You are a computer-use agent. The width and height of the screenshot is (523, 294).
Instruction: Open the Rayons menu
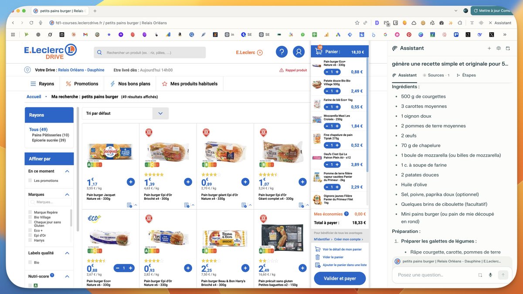tap(42, 84)
